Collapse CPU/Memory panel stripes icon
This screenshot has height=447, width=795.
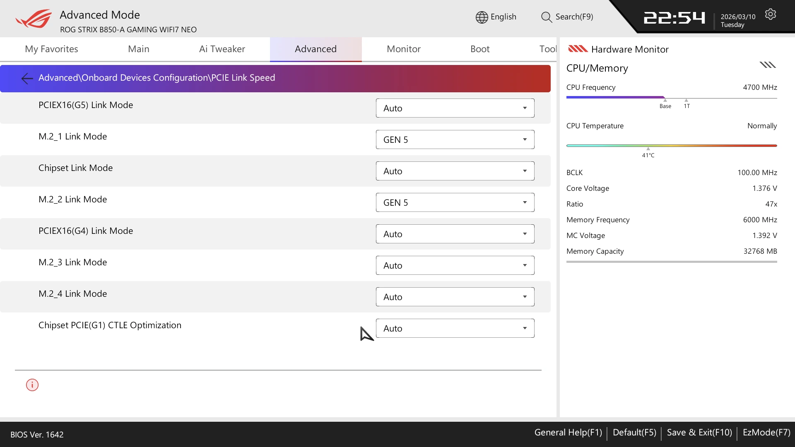pos(767,65)
